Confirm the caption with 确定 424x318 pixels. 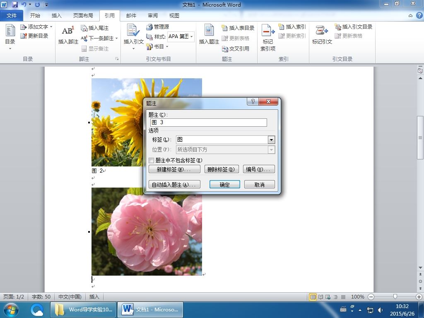click(225, 185)
